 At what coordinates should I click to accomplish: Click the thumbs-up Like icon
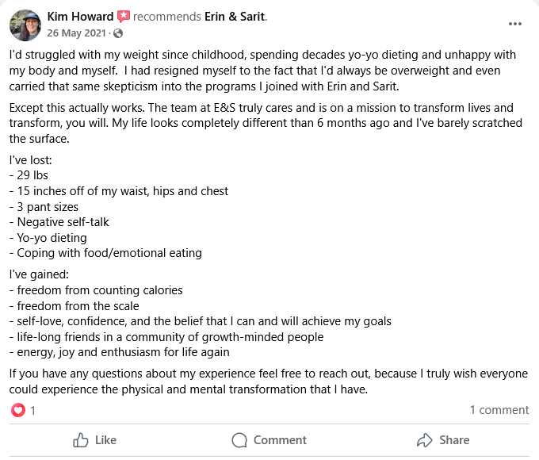(80, 440)
